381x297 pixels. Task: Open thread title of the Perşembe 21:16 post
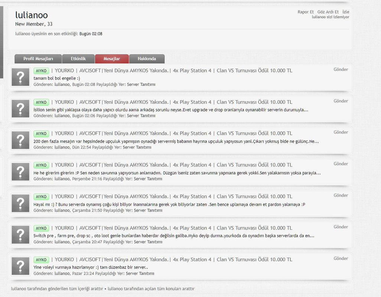[172, 165]
